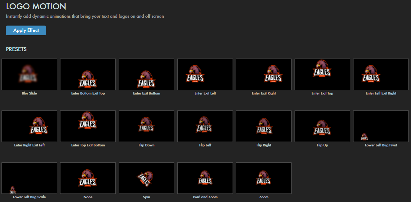This screenshot has height=202, width=411.
Task: Pick the Flip Left preset thumbnail
Action: [x=205, y=126]
